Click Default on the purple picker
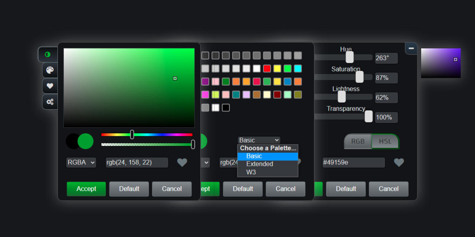 (345, 189)
